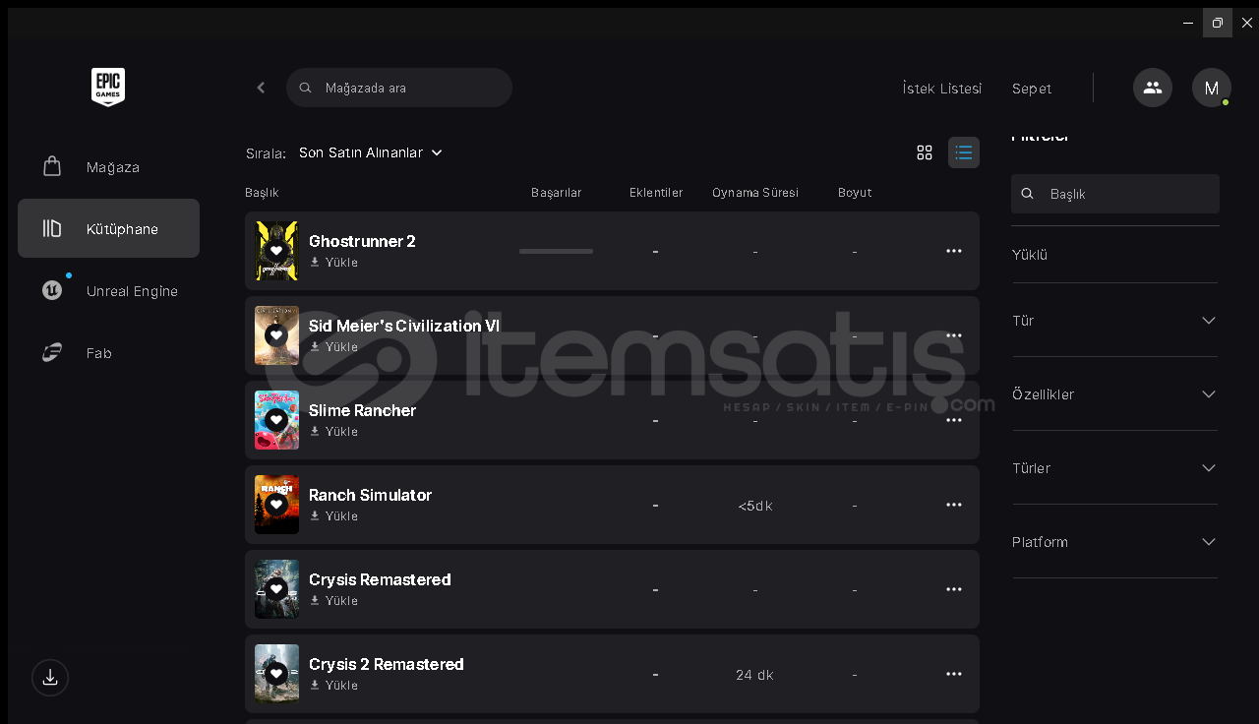
Task: Toggle favorite heart on Ranch Simulator
Action: (x=276, y=505)
